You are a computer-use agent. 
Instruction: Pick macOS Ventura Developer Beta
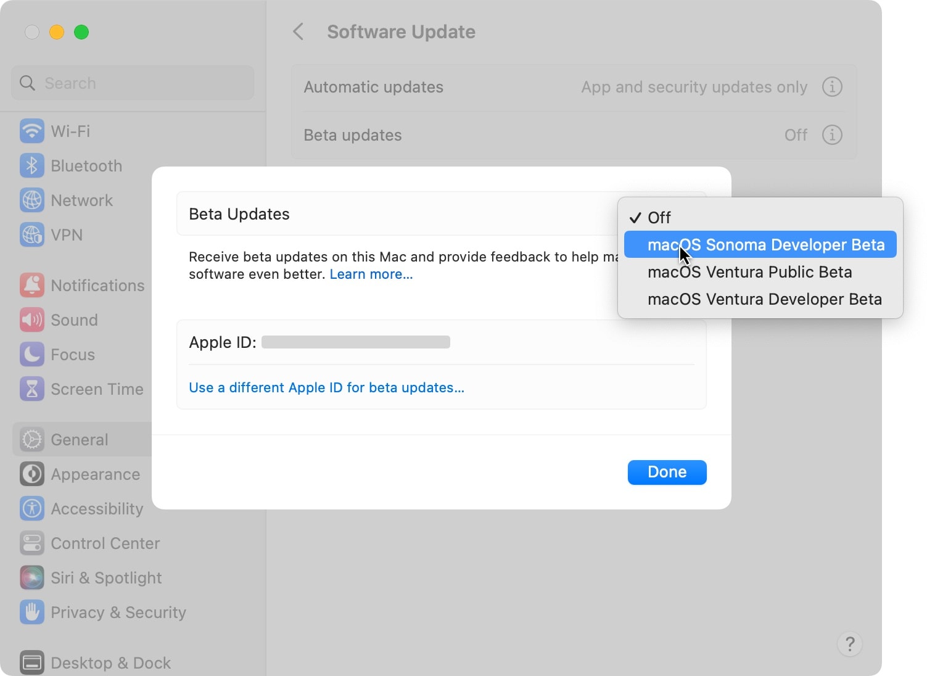(x=764, y=299)
